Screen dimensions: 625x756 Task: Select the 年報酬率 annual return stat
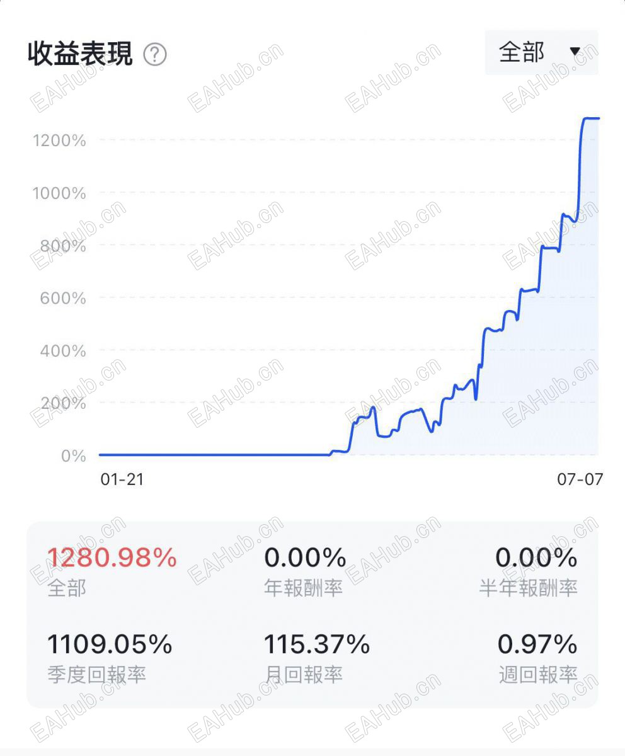pyautogui.click(x=305, y=571)
